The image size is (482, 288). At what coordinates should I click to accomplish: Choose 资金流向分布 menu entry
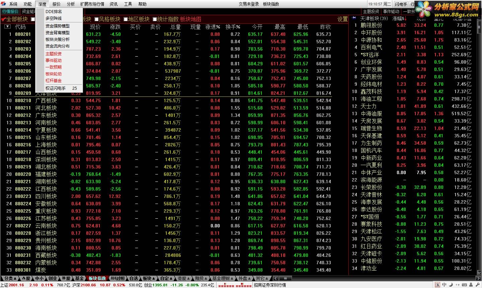(59, 46)
